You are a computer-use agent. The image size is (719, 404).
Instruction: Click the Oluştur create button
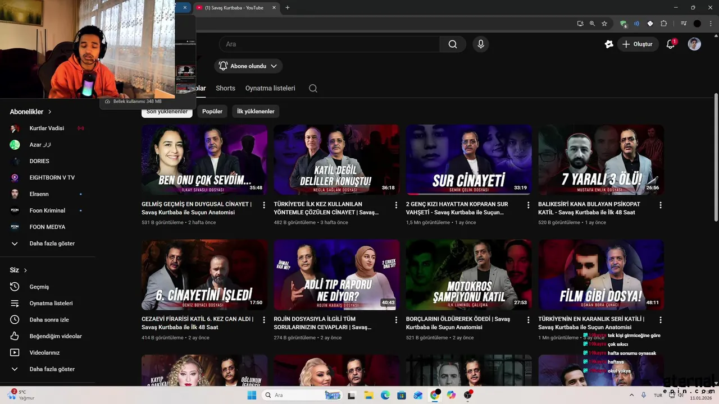pyautogui.click(x=638, y=44)
